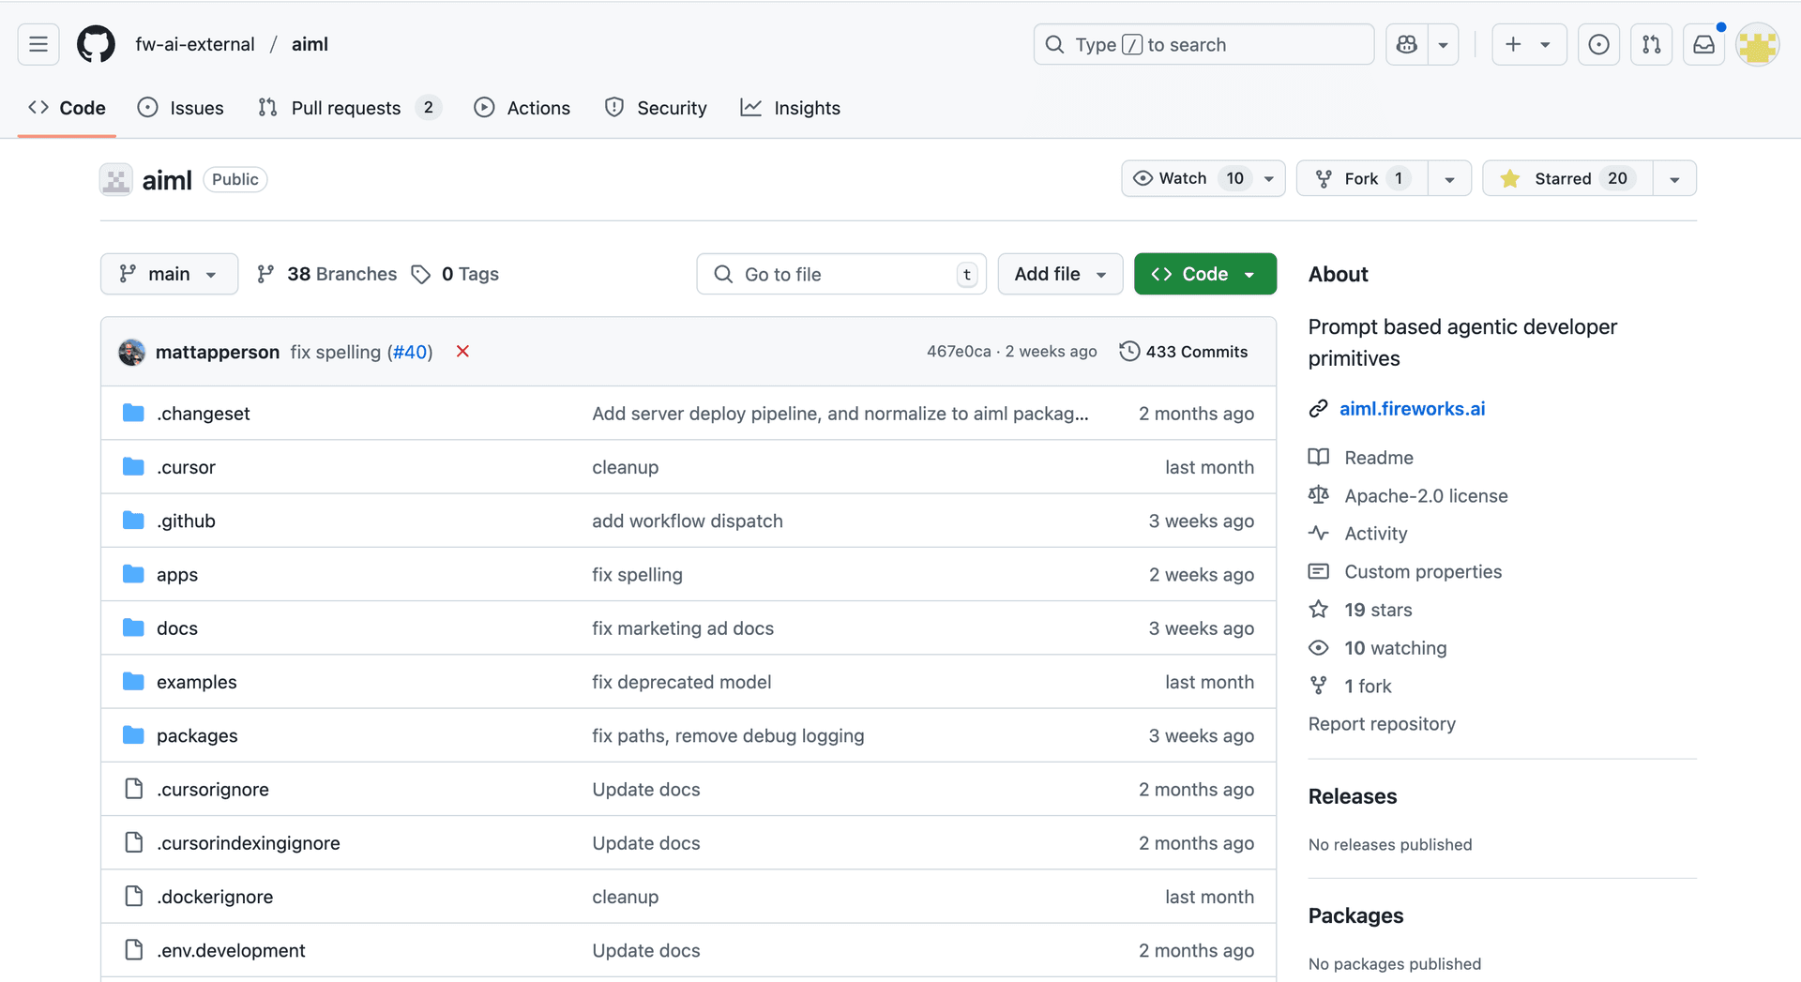Open Copilot chat icon in header

click(x=1406, y=44)
